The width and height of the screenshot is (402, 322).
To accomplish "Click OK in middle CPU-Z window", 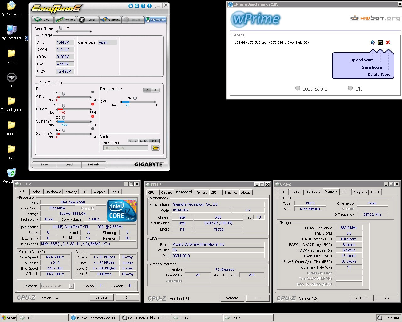I will 258,298.
